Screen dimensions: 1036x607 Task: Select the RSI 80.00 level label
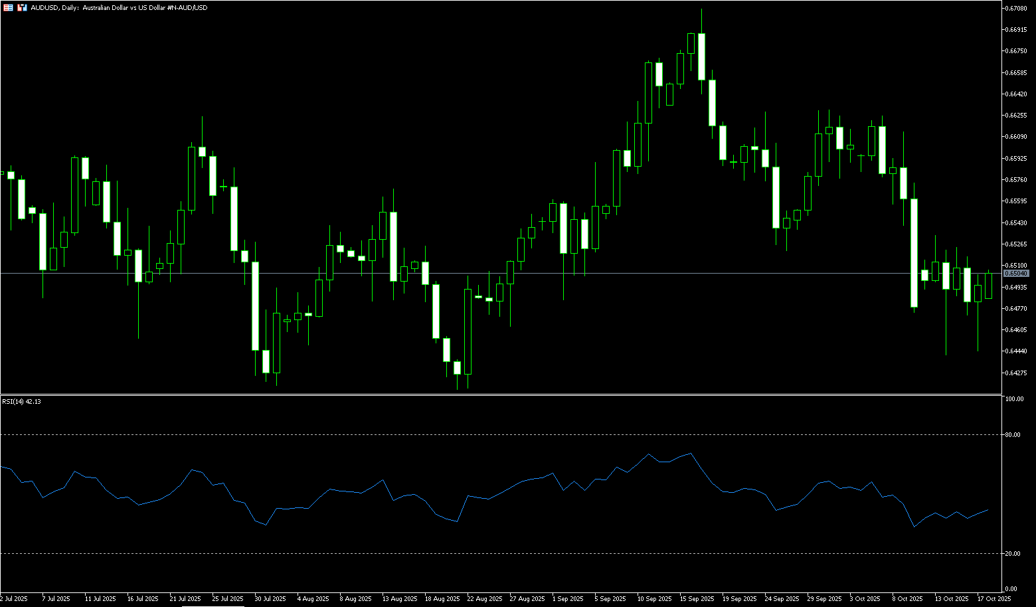click(x=1013, y=435)
